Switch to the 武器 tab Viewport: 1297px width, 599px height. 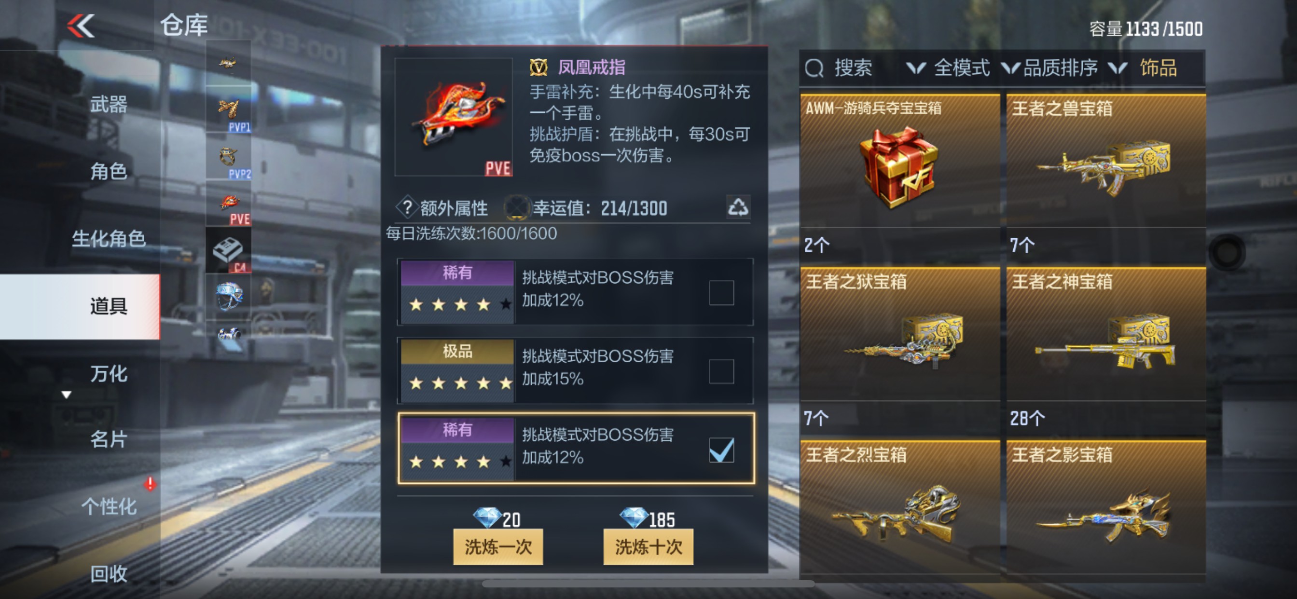[x=109, y=104]
